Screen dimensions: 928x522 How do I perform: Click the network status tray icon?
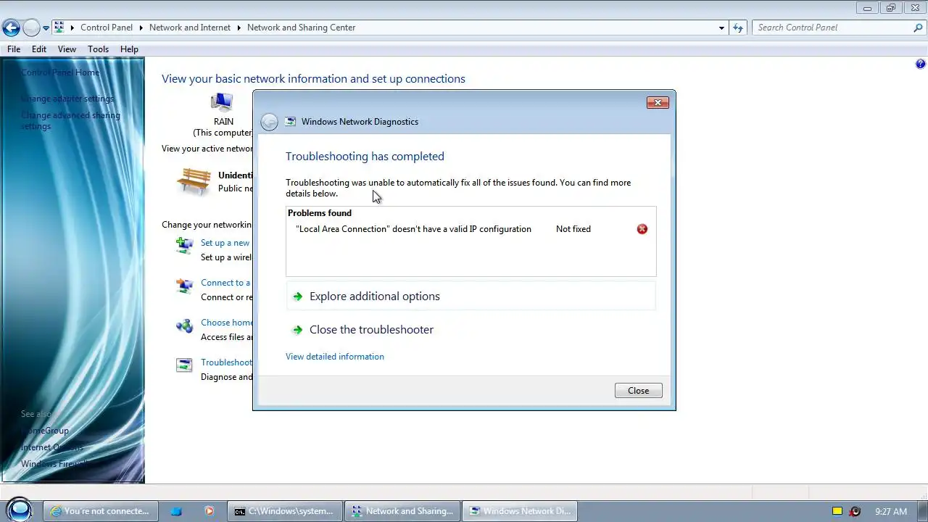[x=855, y=511]
